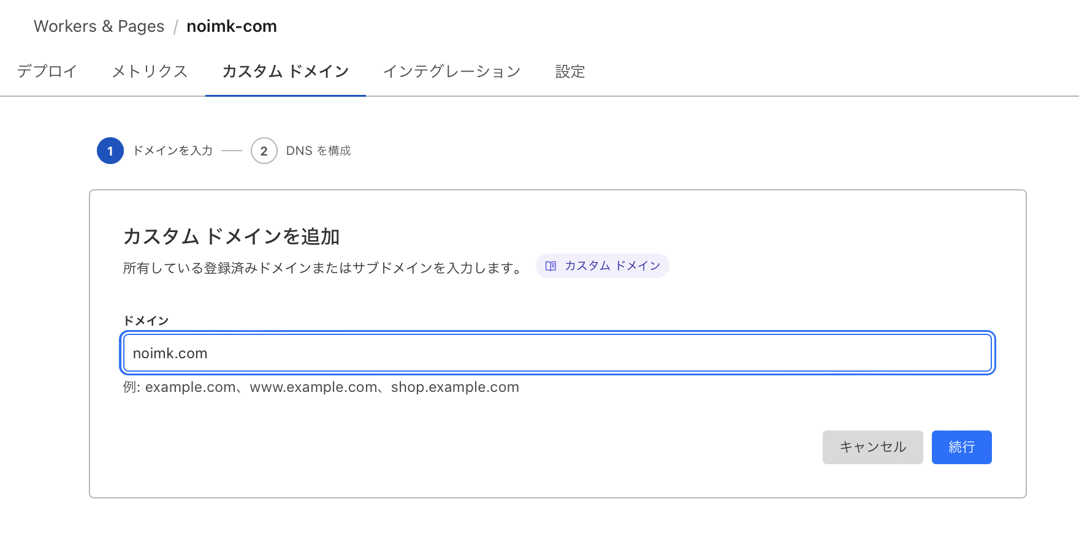Image resolution: width=1079 pixels, height=545 pixels.
Task: Click the キャンセル button
Action: [x=872, y=447]
